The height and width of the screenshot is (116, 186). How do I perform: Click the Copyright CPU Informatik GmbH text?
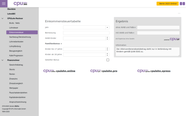pos(14,109)
